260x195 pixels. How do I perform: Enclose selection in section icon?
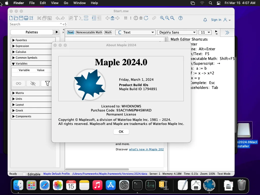(x=86, y=18)
